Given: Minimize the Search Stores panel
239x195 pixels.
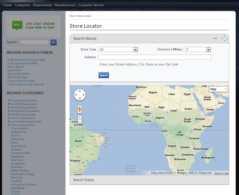Looking at the screenshot, I should pos(215,38).
